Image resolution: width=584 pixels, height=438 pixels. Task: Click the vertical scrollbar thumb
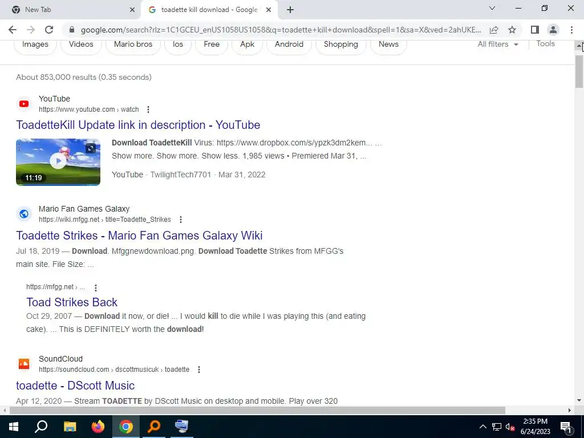tap(579, 71)
